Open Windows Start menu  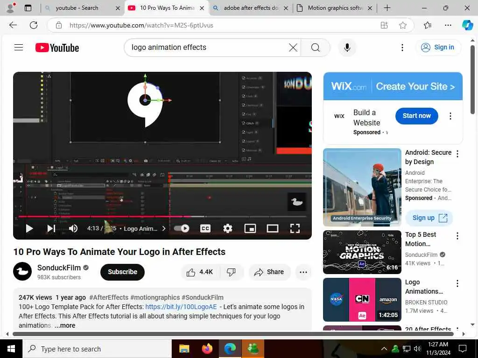11,349
